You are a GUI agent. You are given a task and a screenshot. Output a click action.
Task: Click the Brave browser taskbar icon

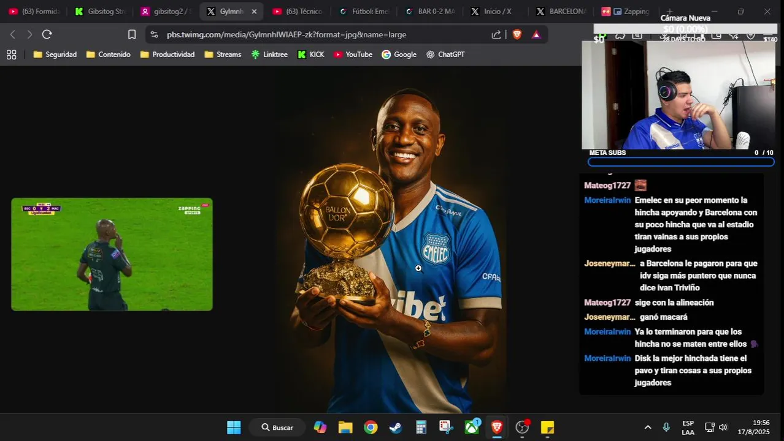[497, 428]
